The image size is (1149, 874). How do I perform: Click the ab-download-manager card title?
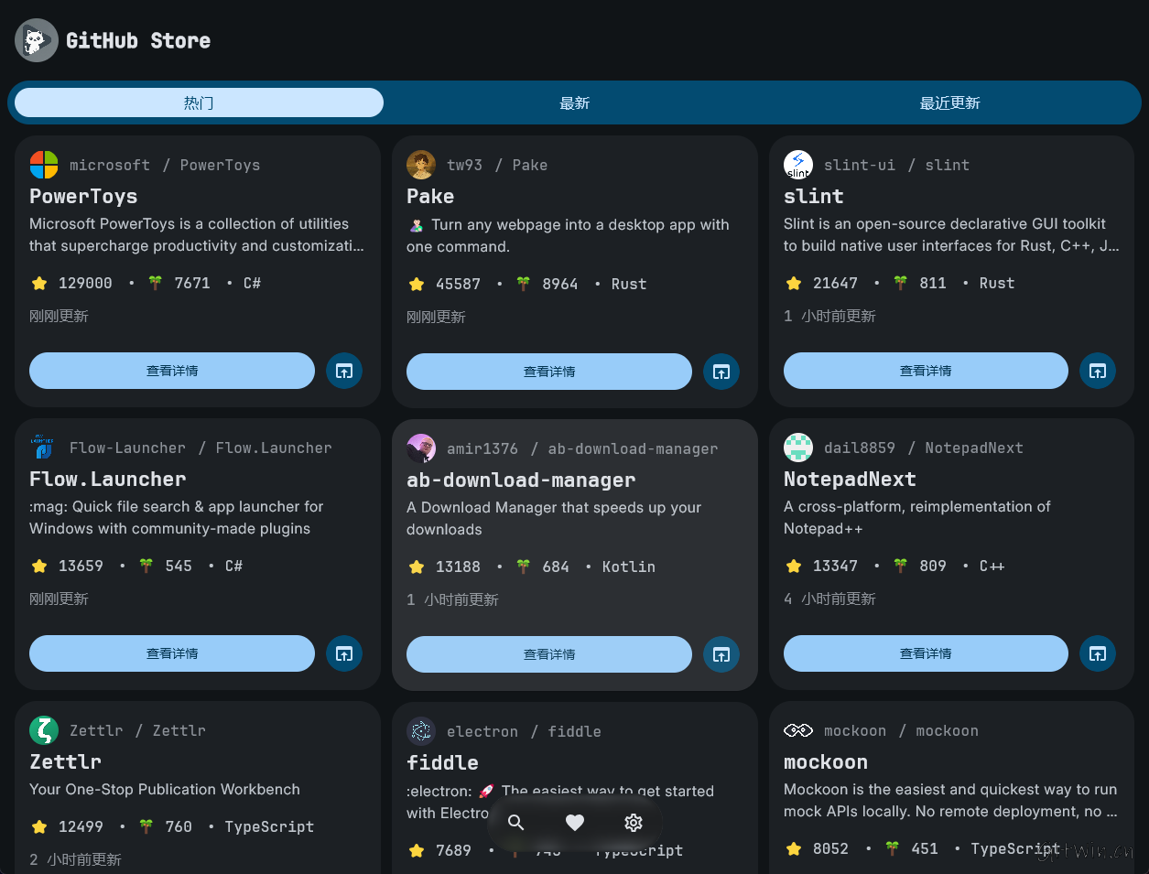click(521, 480)
